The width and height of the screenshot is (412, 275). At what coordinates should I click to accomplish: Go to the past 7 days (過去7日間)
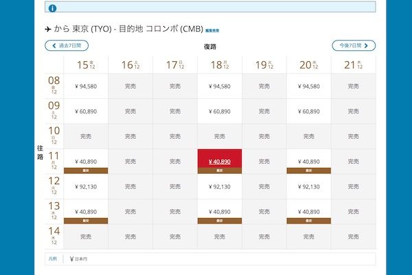tap(67, 45)
